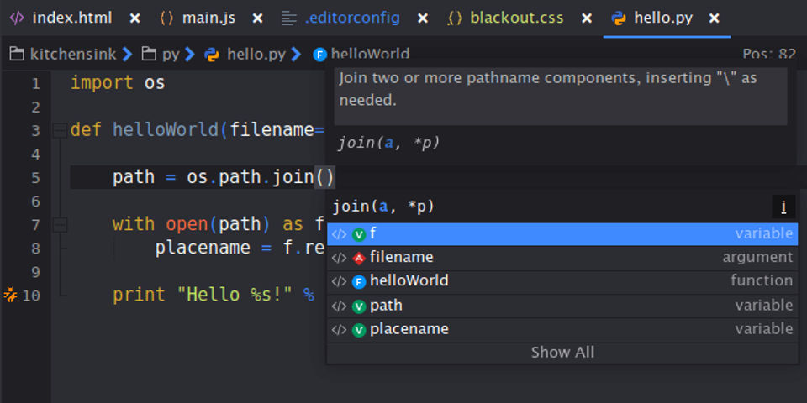807x403 pixels.
Task: Open kitchensink folder in breadcrumb
Action: click(72, 54)
